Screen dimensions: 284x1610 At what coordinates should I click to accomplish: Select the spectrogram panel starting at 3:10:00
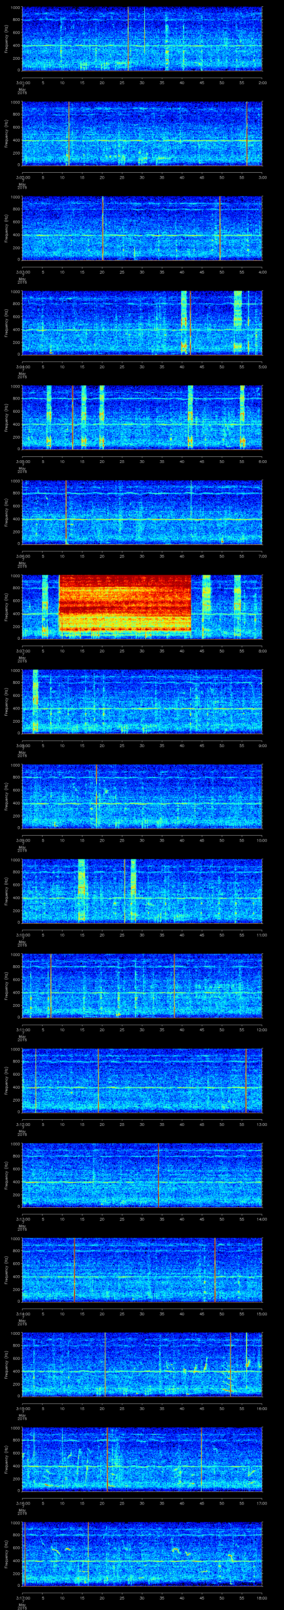click(142, 891)
